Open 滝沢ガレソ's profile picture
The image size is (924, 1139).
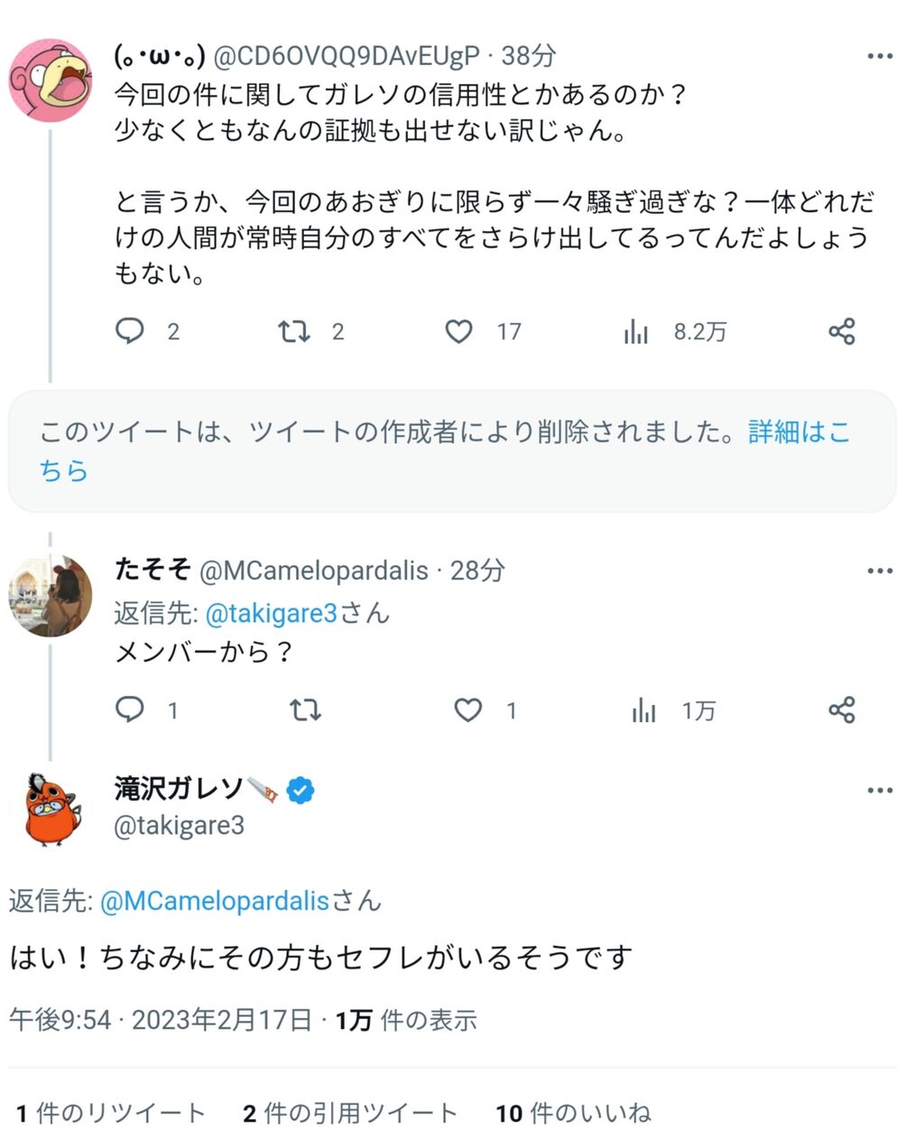pyautogui.click(x=51, y=809)
